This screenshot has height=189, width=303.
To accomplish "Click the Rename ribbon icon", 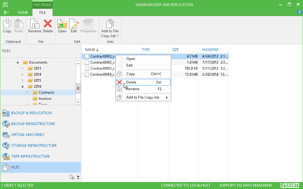I will [34, 24].
